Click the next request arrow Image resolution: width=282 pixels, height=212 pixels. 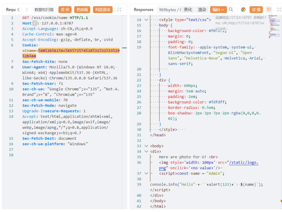[x=27, y=10]
